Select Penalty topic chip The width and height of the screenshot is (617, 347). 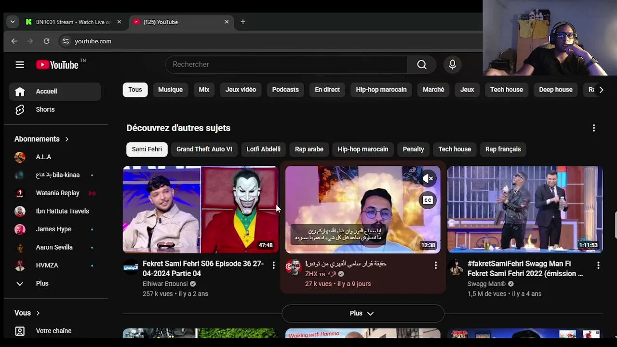[x=414, y=149]
